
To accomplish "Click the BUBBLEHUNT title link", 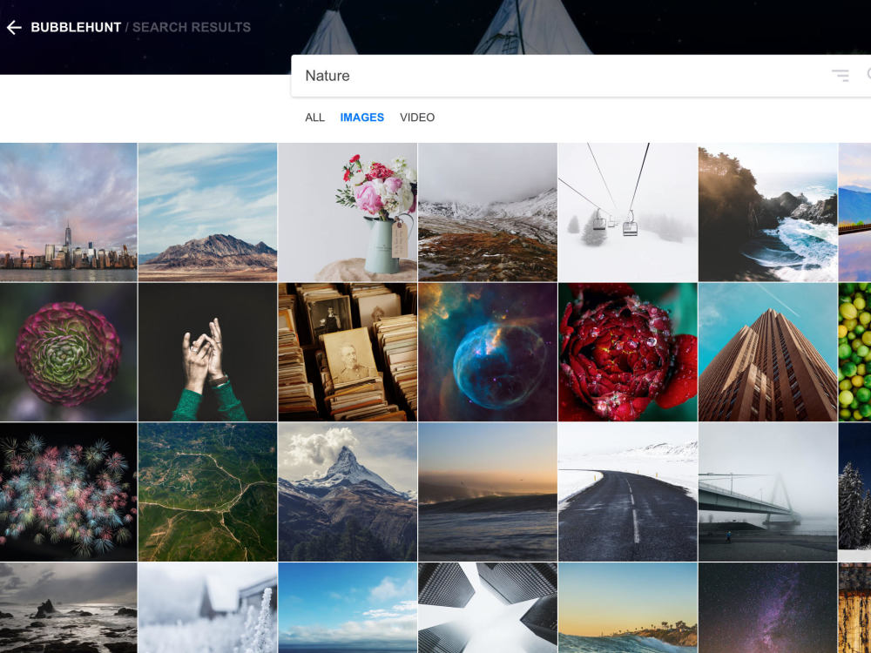I will [x=76, y=27].
